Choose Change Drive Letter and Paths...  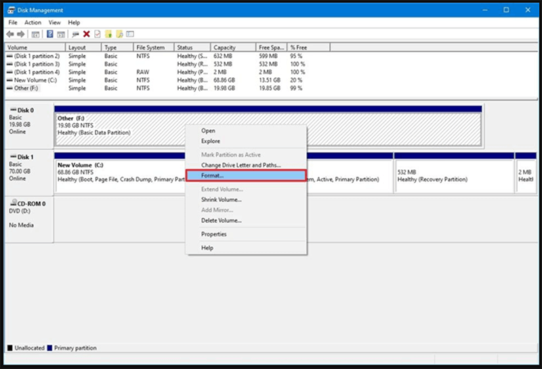pyautogui.click(x=241, y=165)
